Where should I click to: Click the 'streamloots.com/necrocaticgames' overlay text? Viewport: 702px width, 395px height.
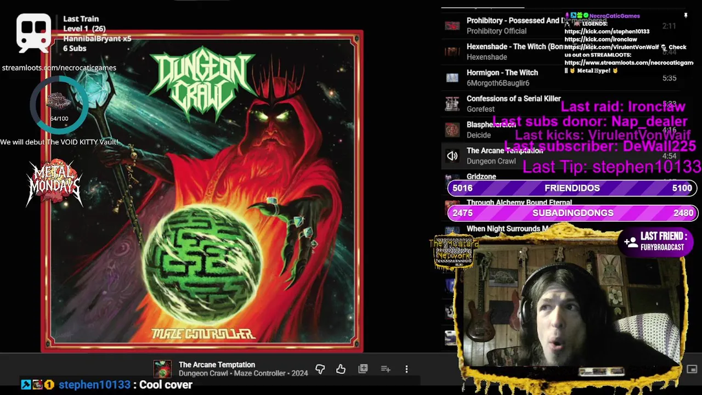point(59,68)
